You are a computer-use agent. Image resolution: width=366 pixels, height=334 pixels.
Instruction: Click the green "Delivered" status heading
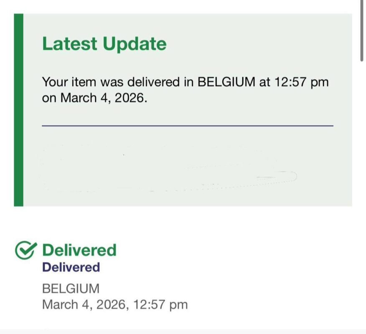tap(79, 250)
